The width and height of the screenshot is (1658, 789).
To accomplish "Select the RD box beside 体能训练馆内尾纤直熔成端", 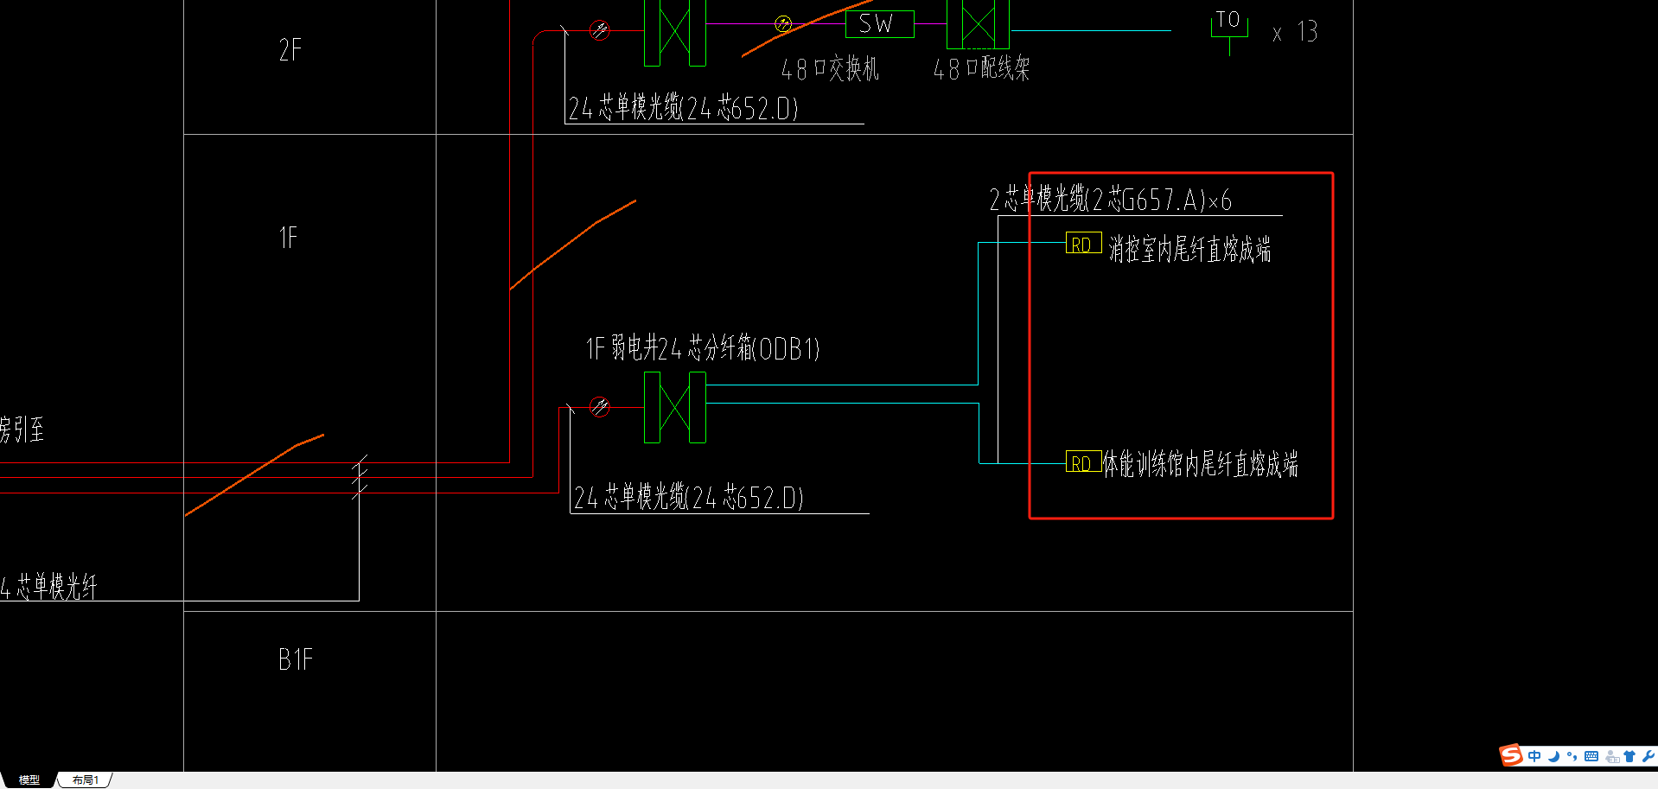I will (x=1083, y=462).
